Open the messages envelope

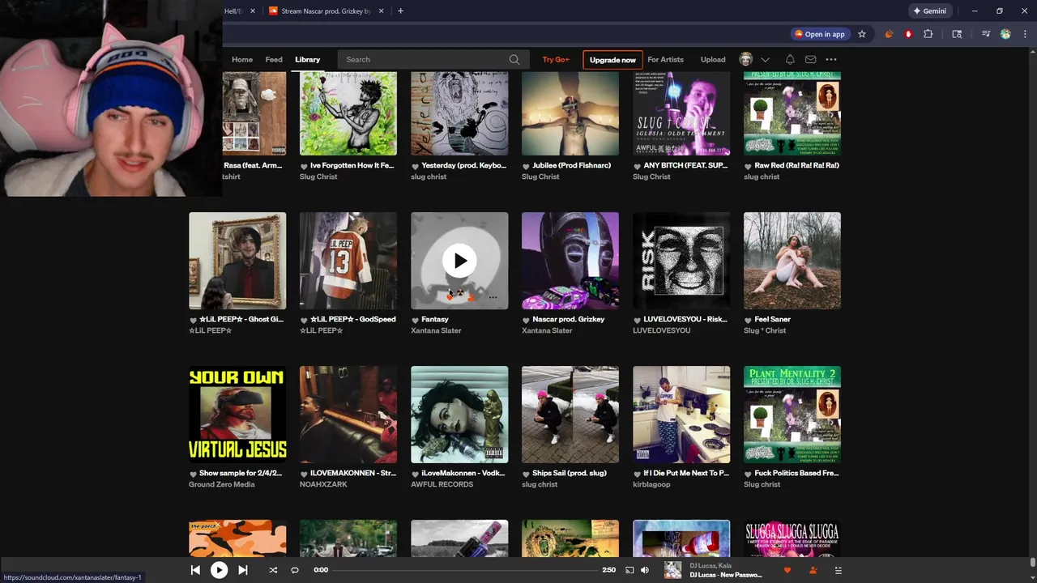pyautogui.click(x=810, y=59)
